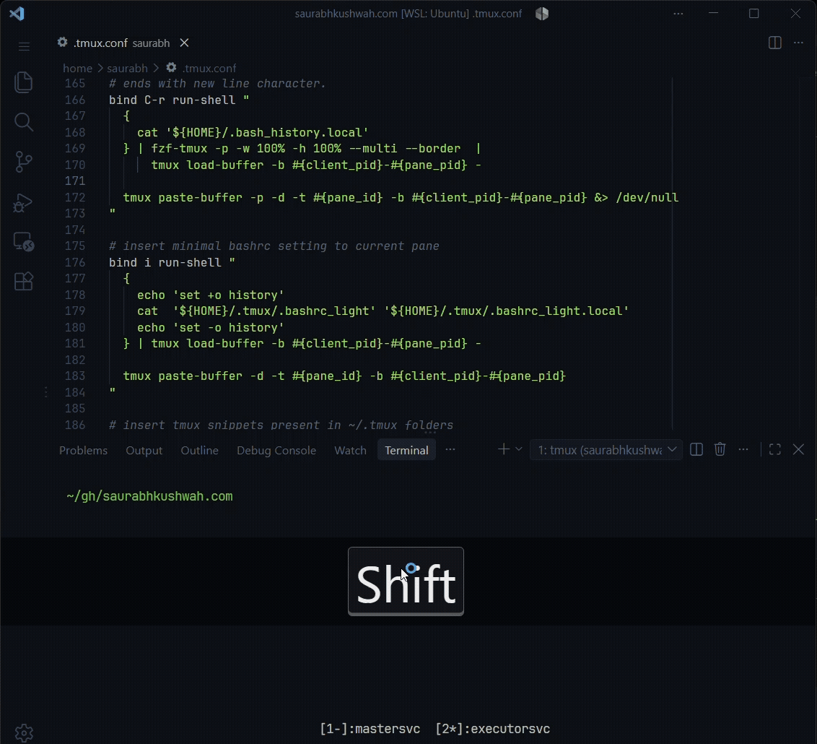Kill the terminal with trash icon
The height and width of the screenshot is (744, 817).
720,449
